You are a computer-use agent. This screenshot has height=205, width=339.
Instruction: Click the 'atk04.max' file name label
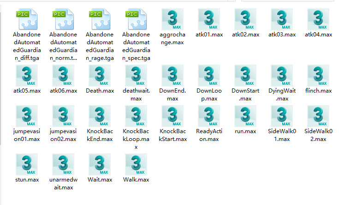tap(318, 35)
